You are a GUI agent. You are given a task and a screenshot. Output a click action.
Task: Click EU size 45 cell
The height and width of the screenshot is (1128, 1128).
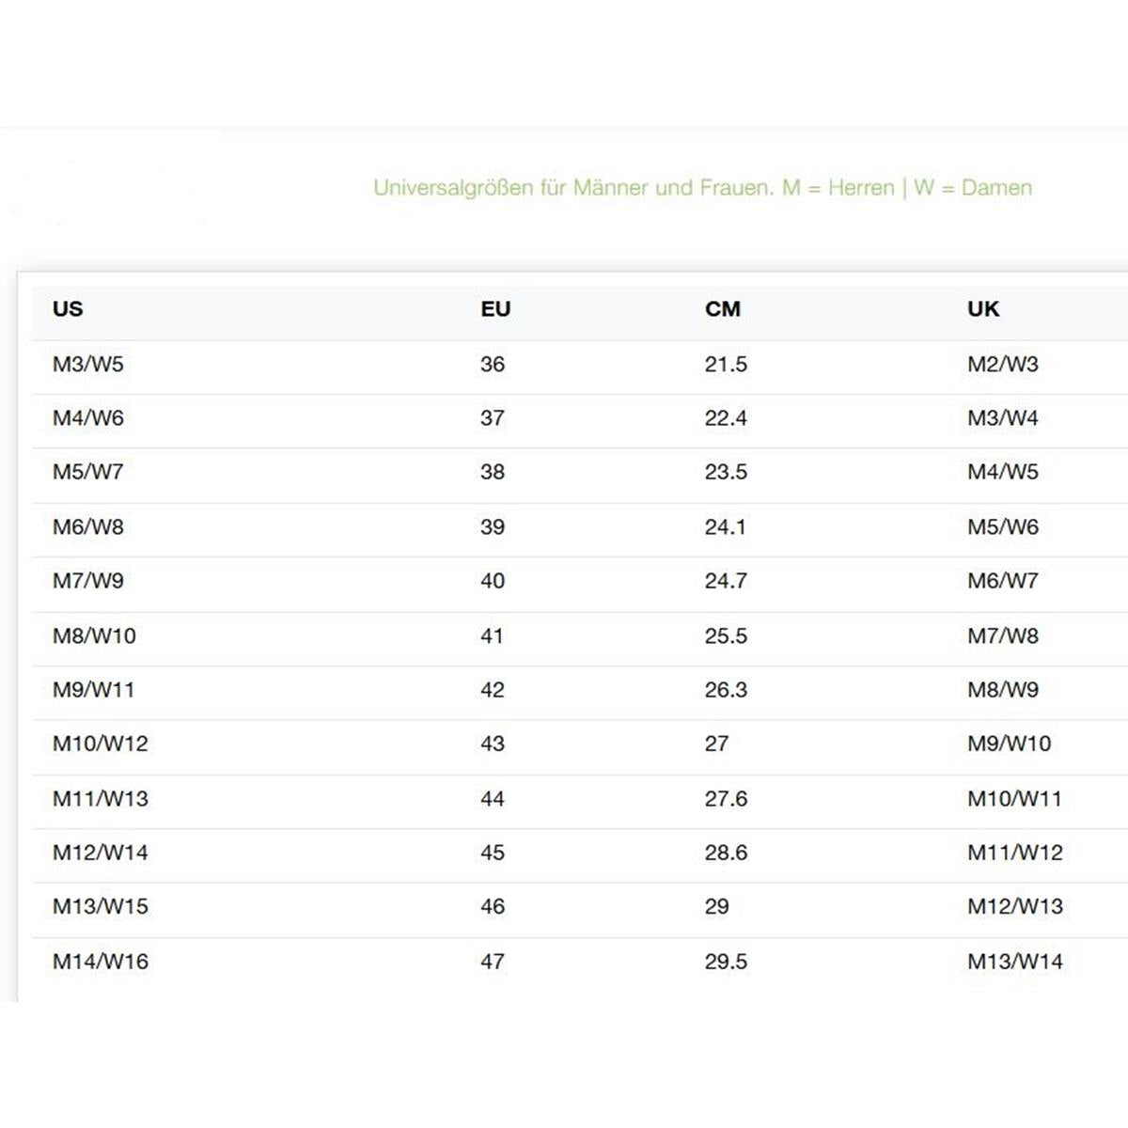[493, 853]
